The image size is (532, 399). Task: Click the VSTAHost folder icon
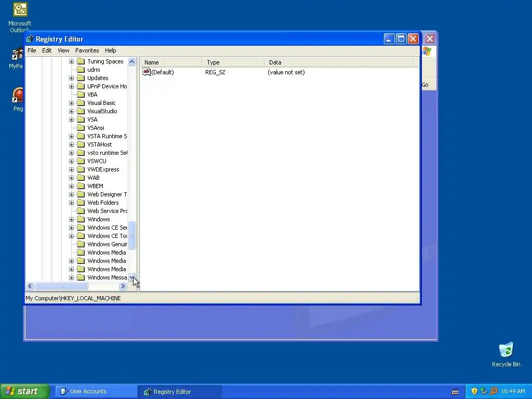pos(81,144)
